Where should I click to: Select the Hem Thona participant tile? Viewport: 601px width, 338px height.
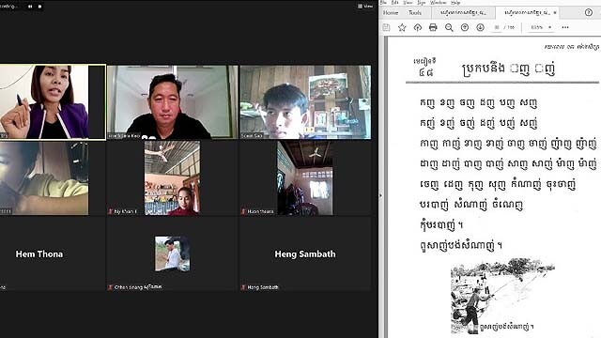point(39,254)
